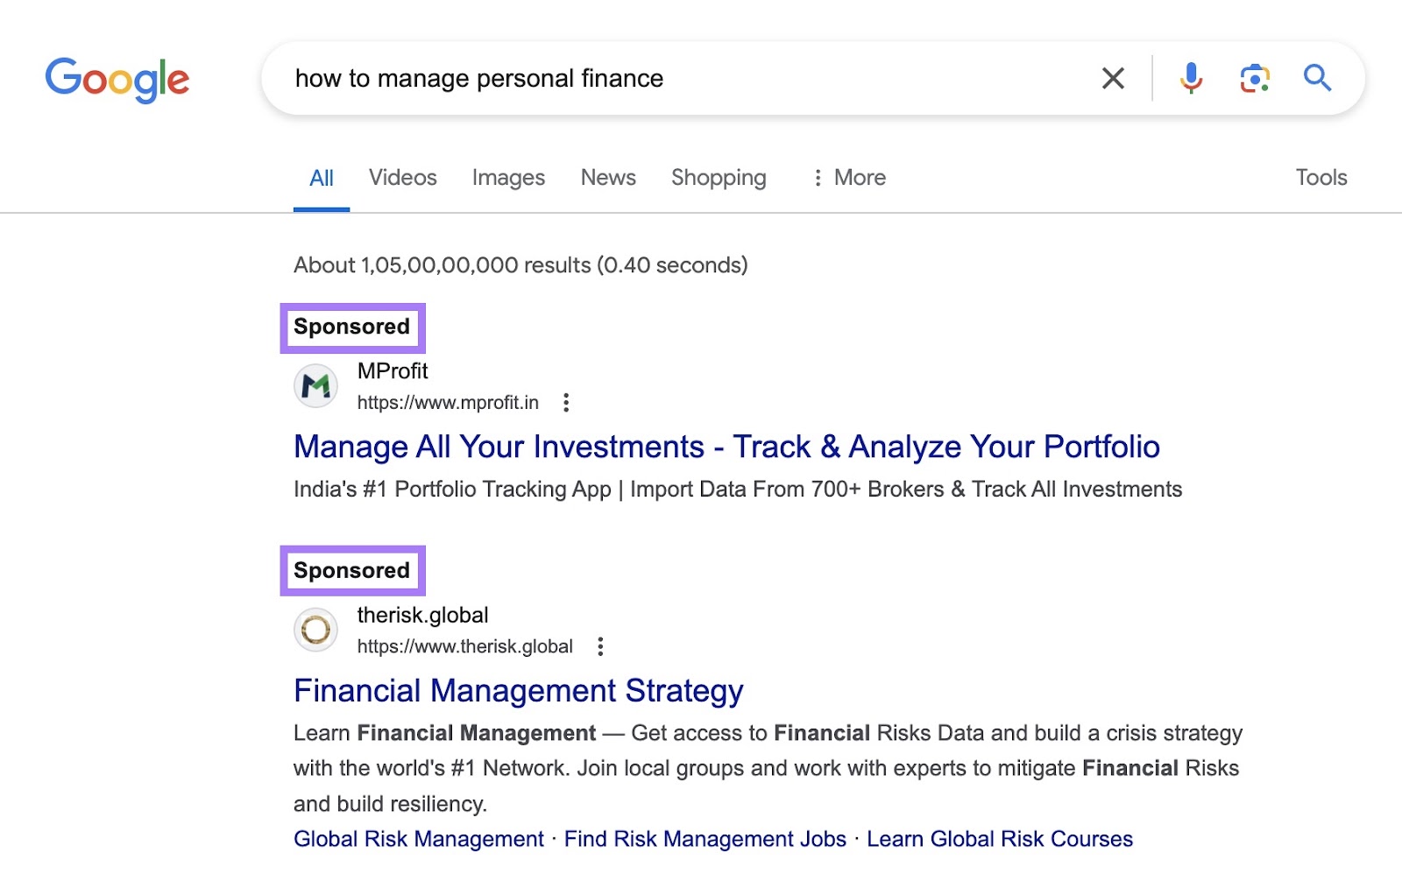
Task: Switch to the Videos tab
Action: click(x=402, y=177)
